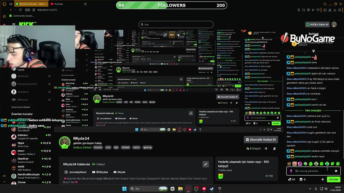Image resolution: width=344 pixels, height=193 pixels.
Task: Open the emoji picker in chat input
Action: [336, 171]
